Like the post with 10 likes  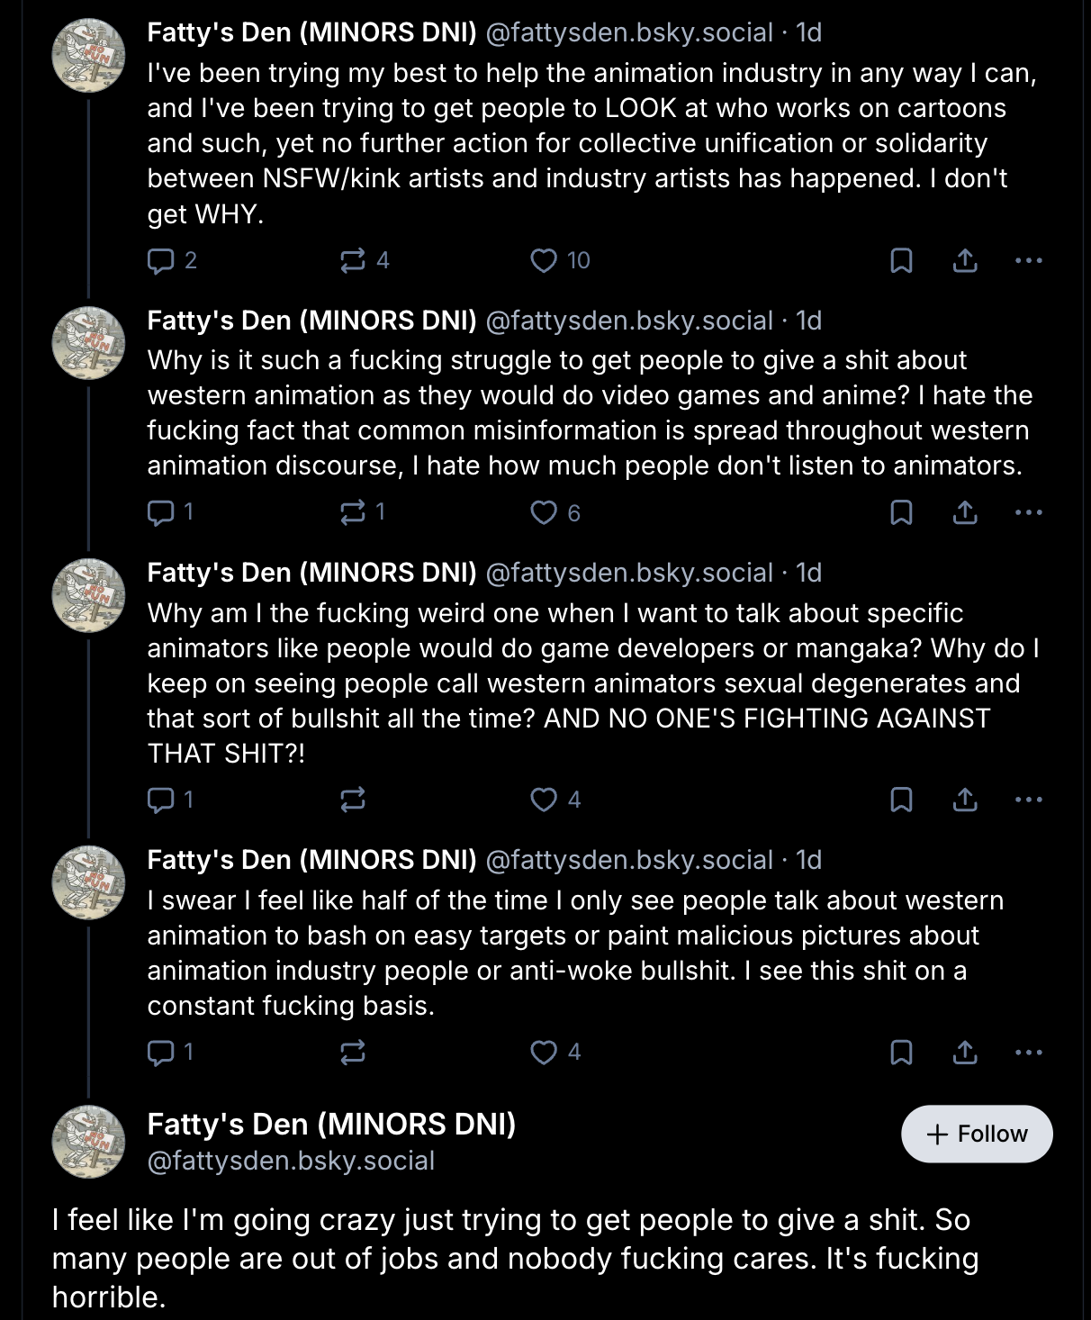point(544,261)
